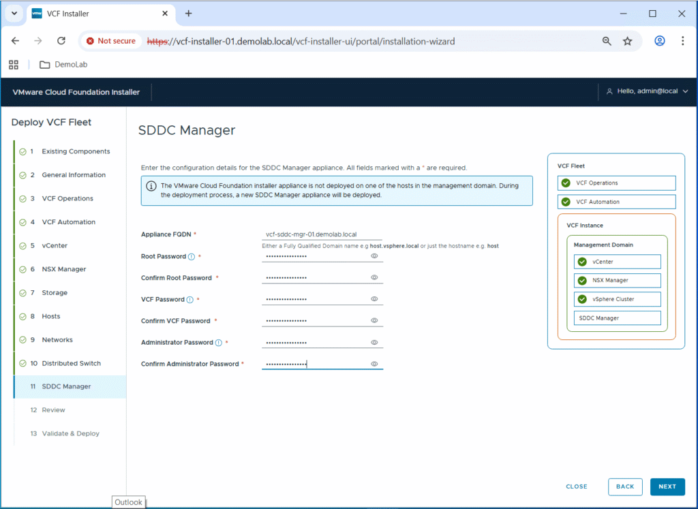Open the Chrome three-dot menu

tap(682, 41)
